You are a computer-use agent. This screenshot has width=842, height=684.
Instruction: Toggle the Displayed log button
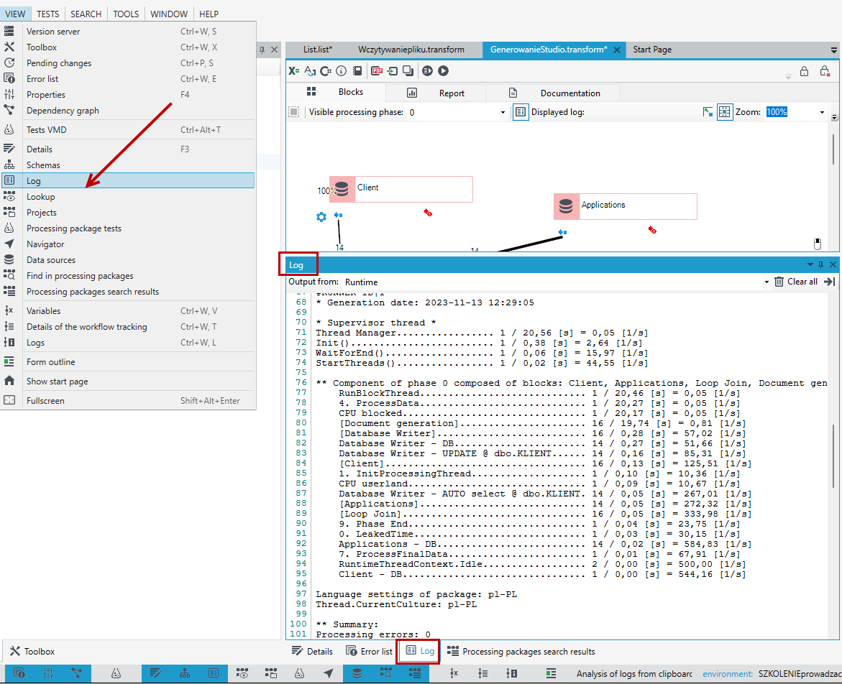[521, 112]
